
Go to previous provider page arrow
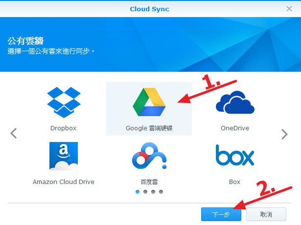(14, 133)
